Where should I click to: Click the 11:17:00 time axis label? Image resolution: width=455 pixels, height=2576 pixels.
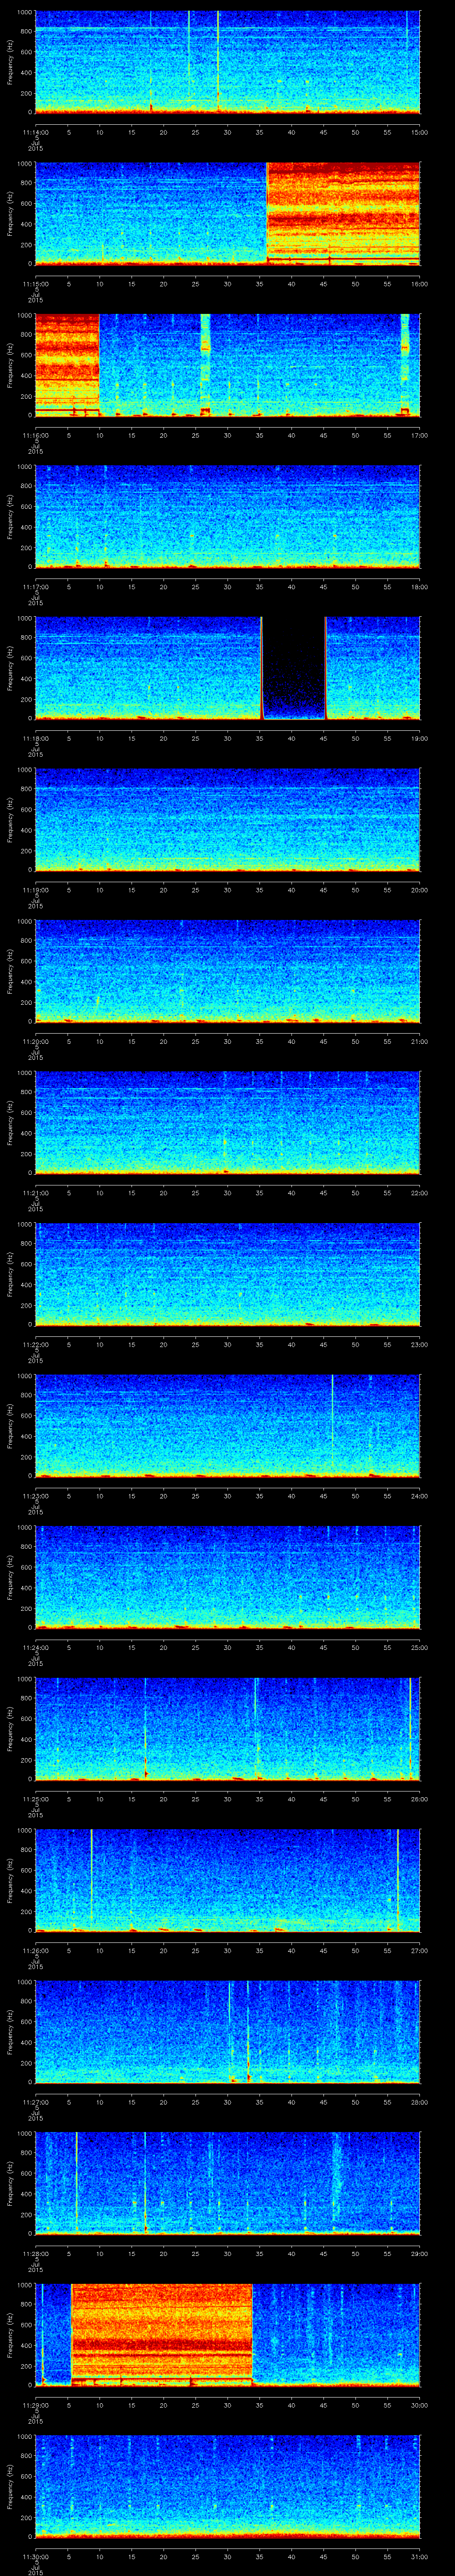(35, 586)
